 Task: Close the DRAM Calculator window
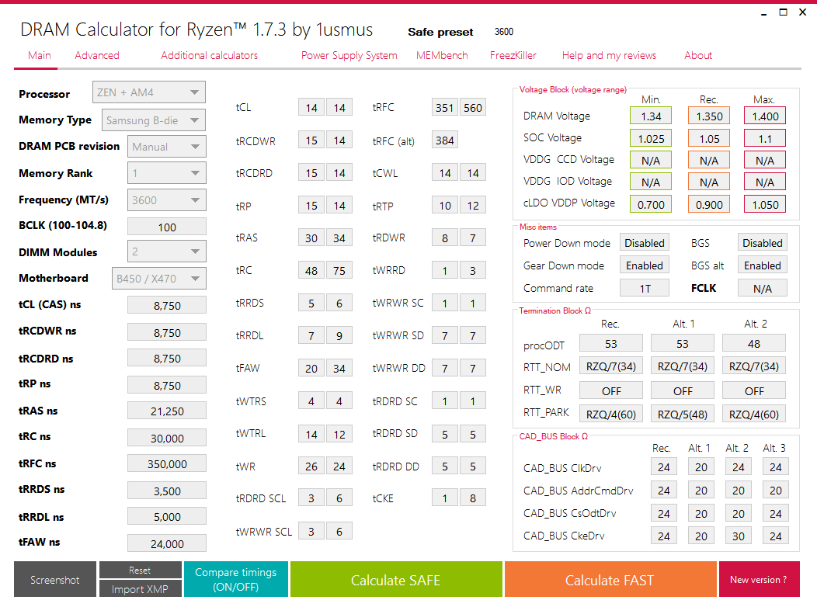click(x=802, y=12)
